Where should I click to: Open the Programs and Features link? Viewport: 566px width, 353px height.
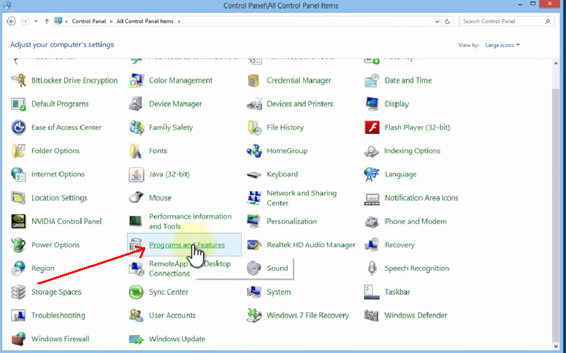(187, 245)
